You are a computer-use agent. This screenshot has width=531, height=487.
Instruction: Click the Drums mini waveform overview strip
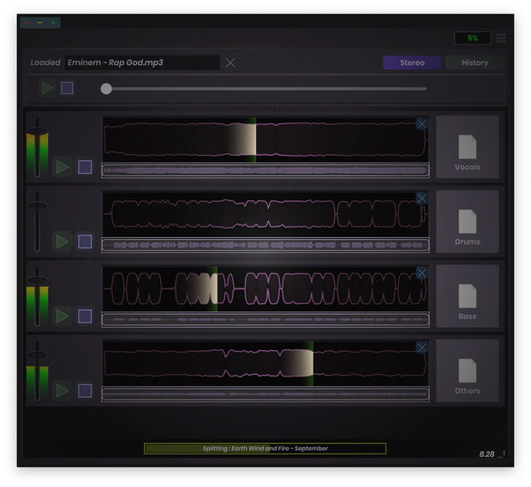point(265,245)
